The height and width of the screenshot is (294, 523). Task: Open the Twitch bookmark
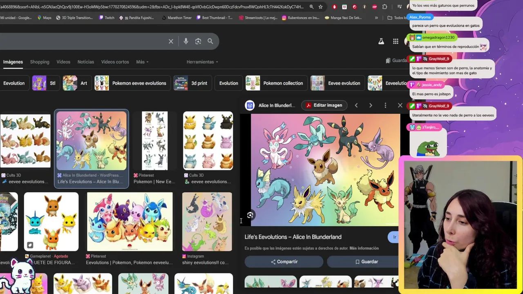click(x=106, y=18)
